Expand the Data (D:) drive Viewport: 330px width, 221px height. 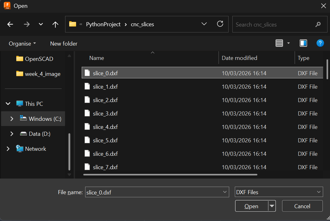tap(12, 134)
